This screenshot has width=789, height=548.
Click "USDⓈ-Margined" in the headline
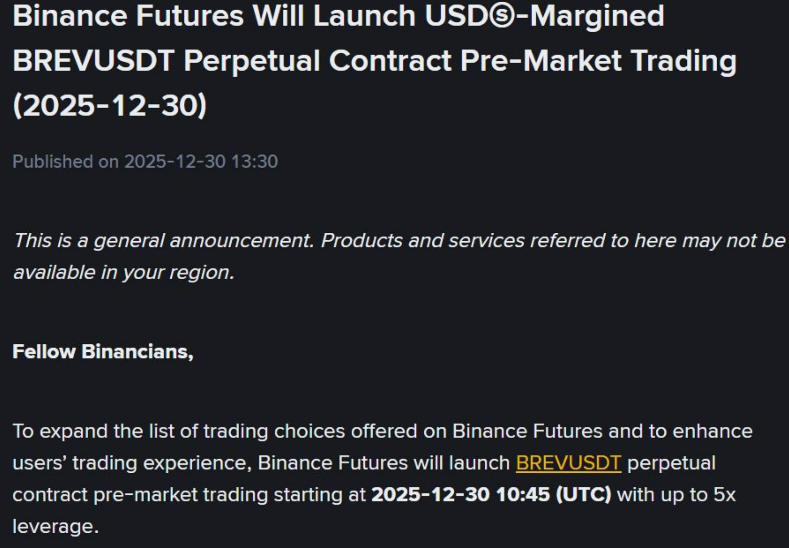point(544,16)
